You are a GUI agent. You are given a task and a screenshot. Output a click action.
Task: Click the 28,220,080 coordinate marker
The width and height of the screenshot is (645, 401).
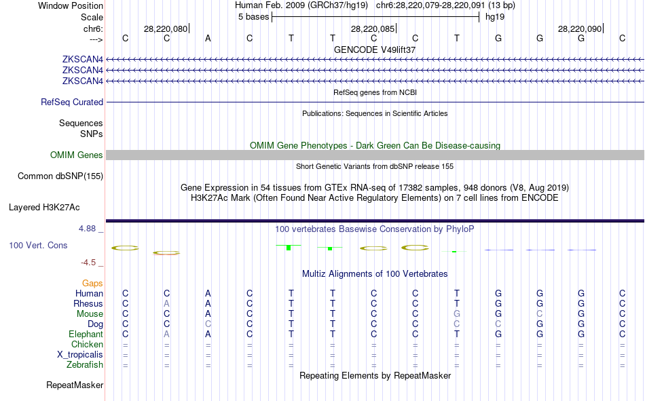[166, 28]
